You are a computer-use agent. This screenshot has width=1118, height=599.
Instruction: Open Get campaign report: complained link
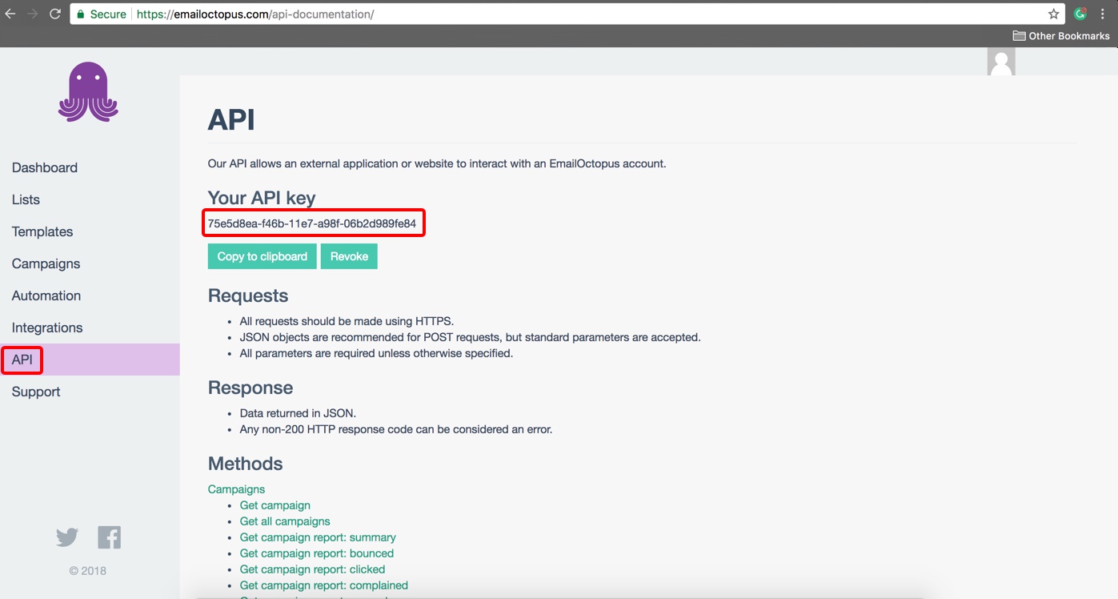tap(324, 585)
